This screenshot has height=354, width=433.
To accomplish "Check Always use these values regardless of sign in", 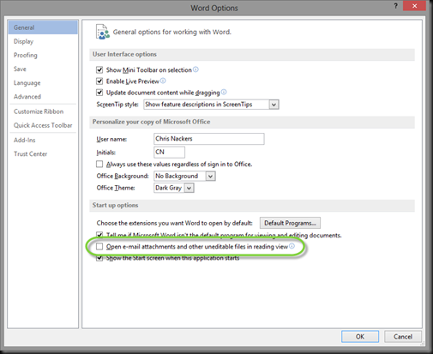I will (99, 164).
